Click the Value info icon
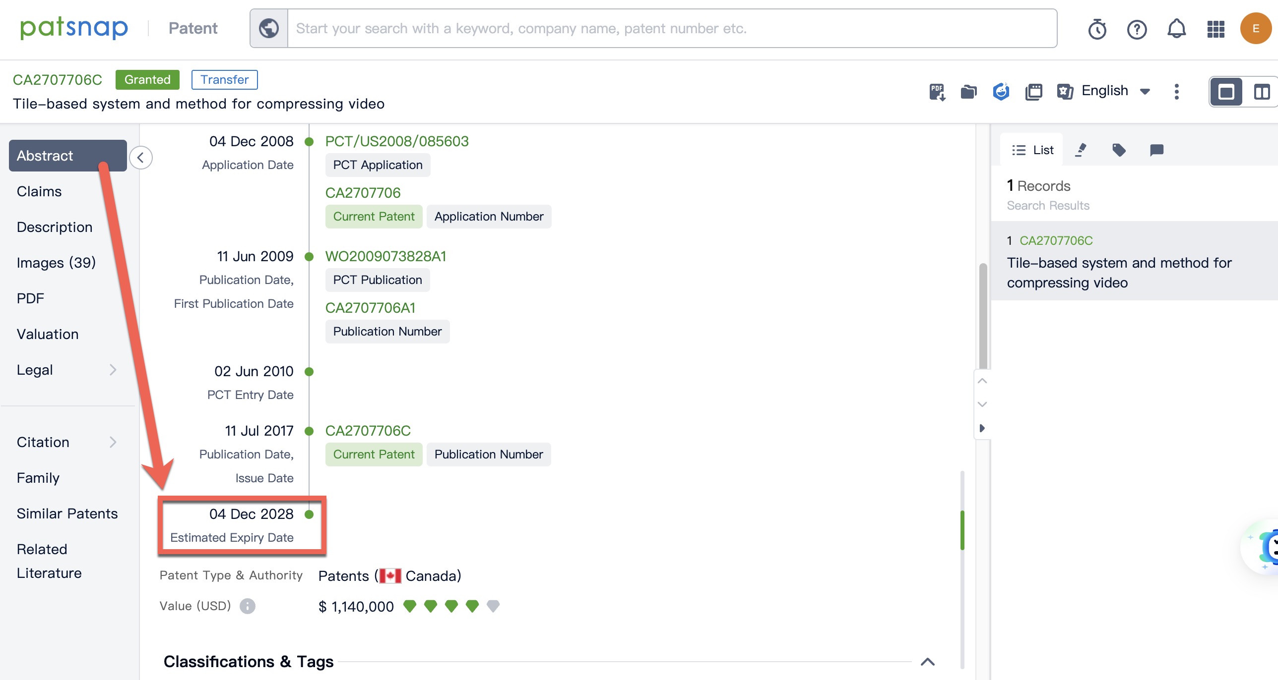 point(247,606)
